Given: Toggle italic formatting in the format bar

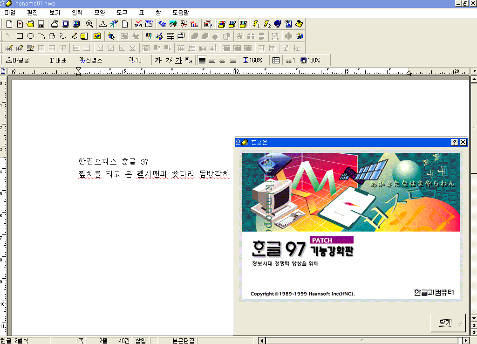Looking at the screenshot, I should [x=169, y=60].
